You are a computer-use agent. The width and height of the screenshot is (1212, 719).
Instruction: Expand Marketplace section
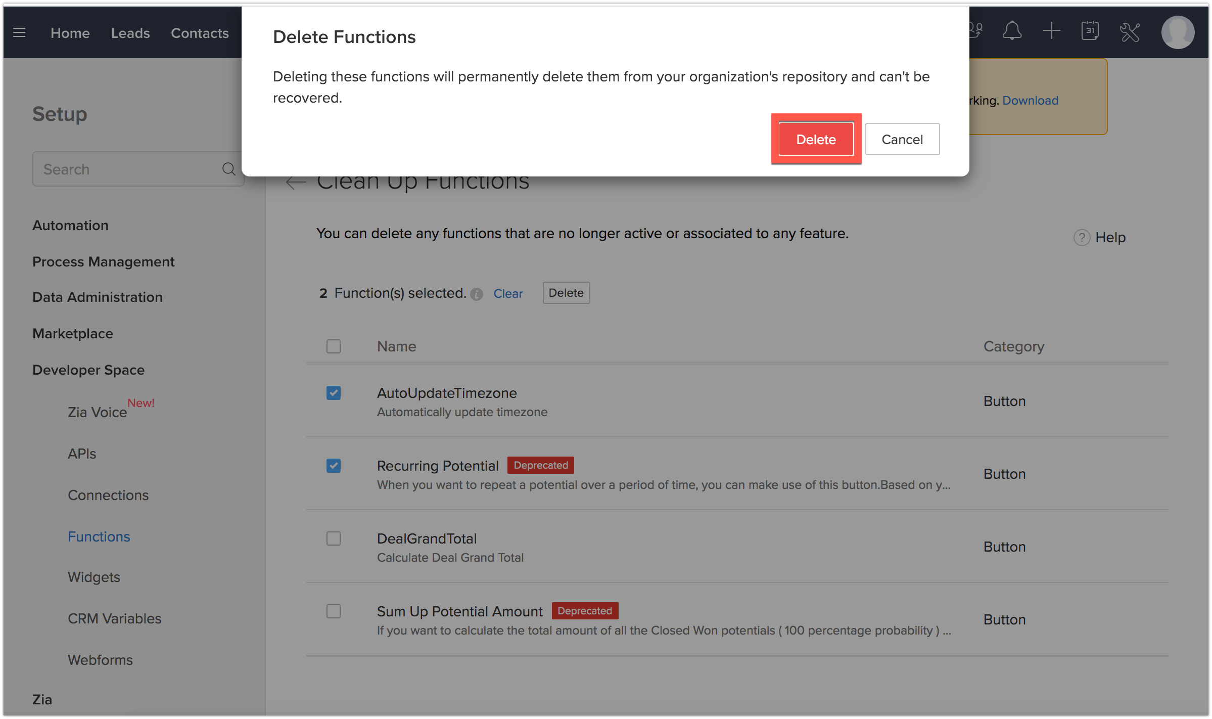[73, 333]
